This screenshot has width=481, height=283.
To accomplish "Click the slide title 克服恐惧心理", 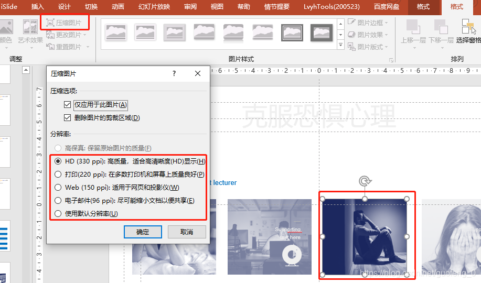I will click(319, 116).
